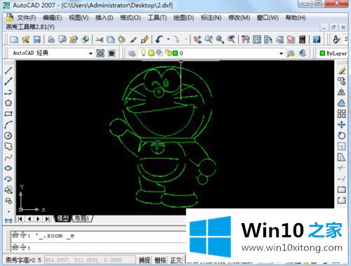The height and width of the screenshot is (266, 351).
Task: Select the Construction Line tool
Action: 8,81
